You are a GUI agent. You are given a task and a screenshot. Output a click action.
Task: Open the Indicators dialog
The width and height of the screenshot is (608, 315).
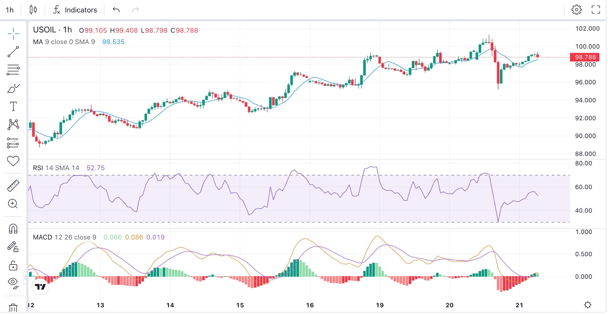[75, 10]
